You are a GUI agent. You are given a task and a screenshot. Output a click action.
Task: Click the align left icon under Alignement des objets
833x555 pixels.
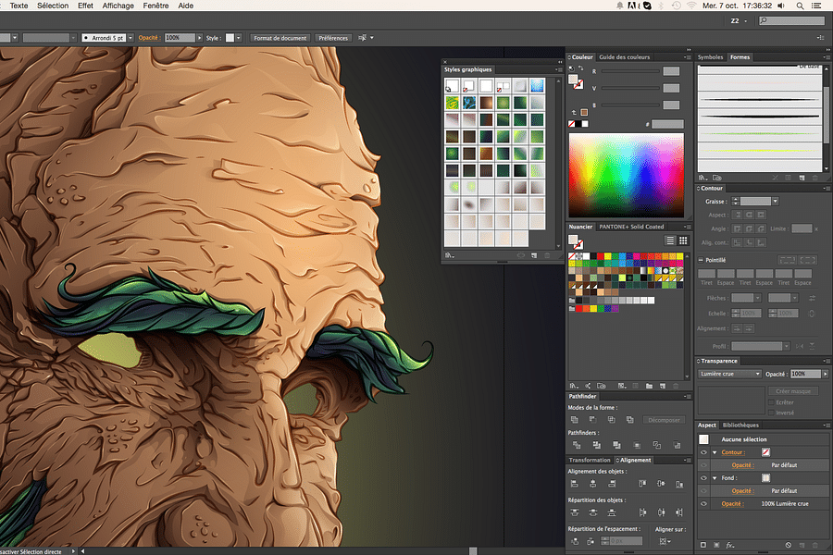pos(576,482)
